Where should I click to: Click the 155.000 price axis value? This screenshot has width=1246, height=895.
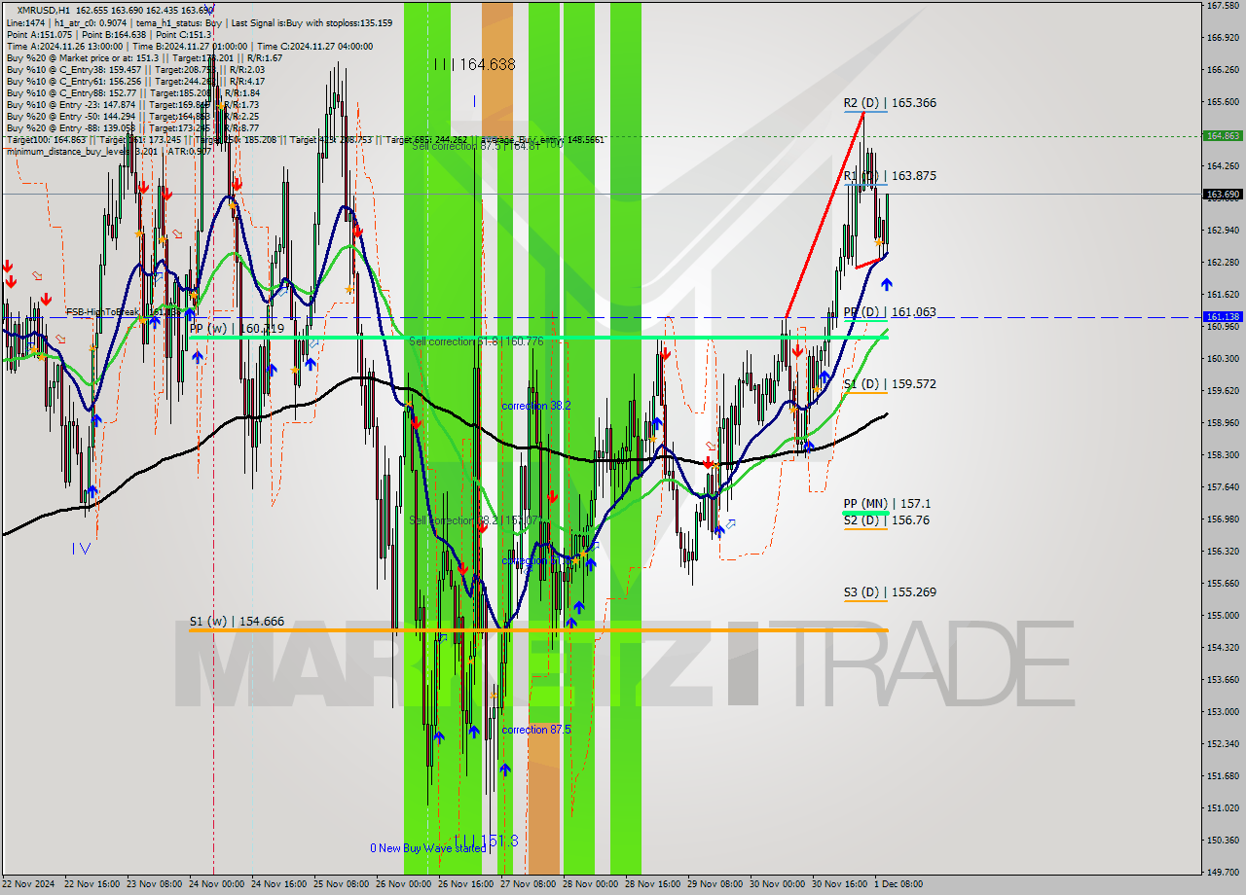point(1223,616)
